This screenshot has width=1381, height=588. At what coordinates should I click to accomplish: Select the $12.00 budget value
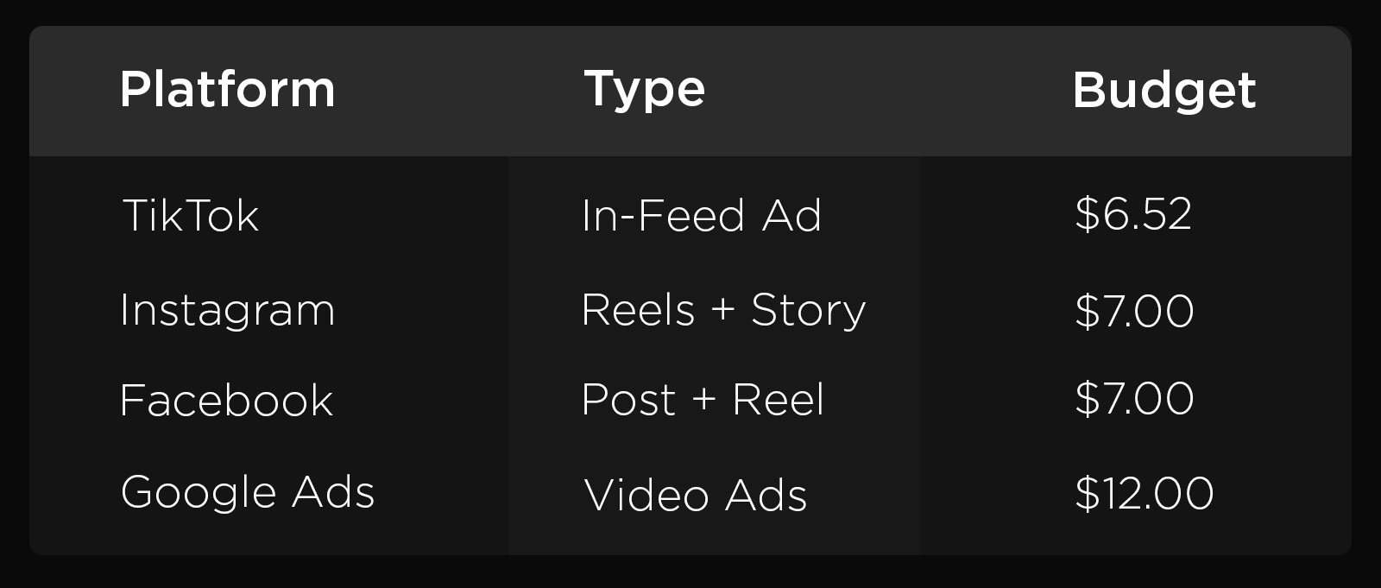(1145, 494)
